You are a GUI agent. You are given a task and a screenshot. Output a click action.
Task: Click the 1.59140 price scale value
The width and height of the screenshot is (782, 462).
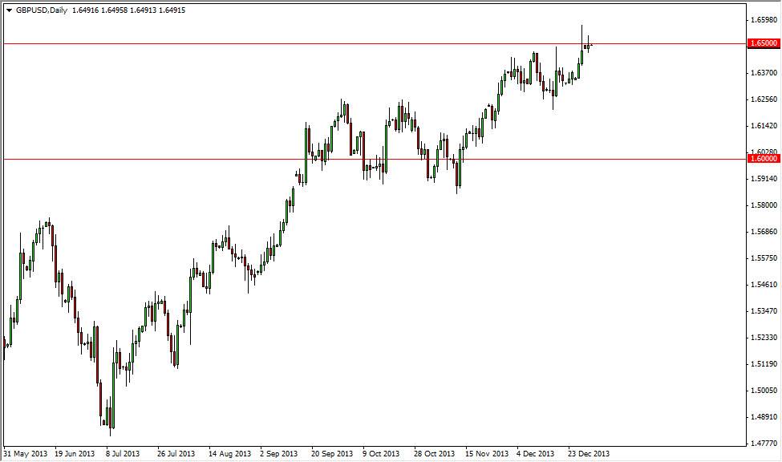point(764,179)
